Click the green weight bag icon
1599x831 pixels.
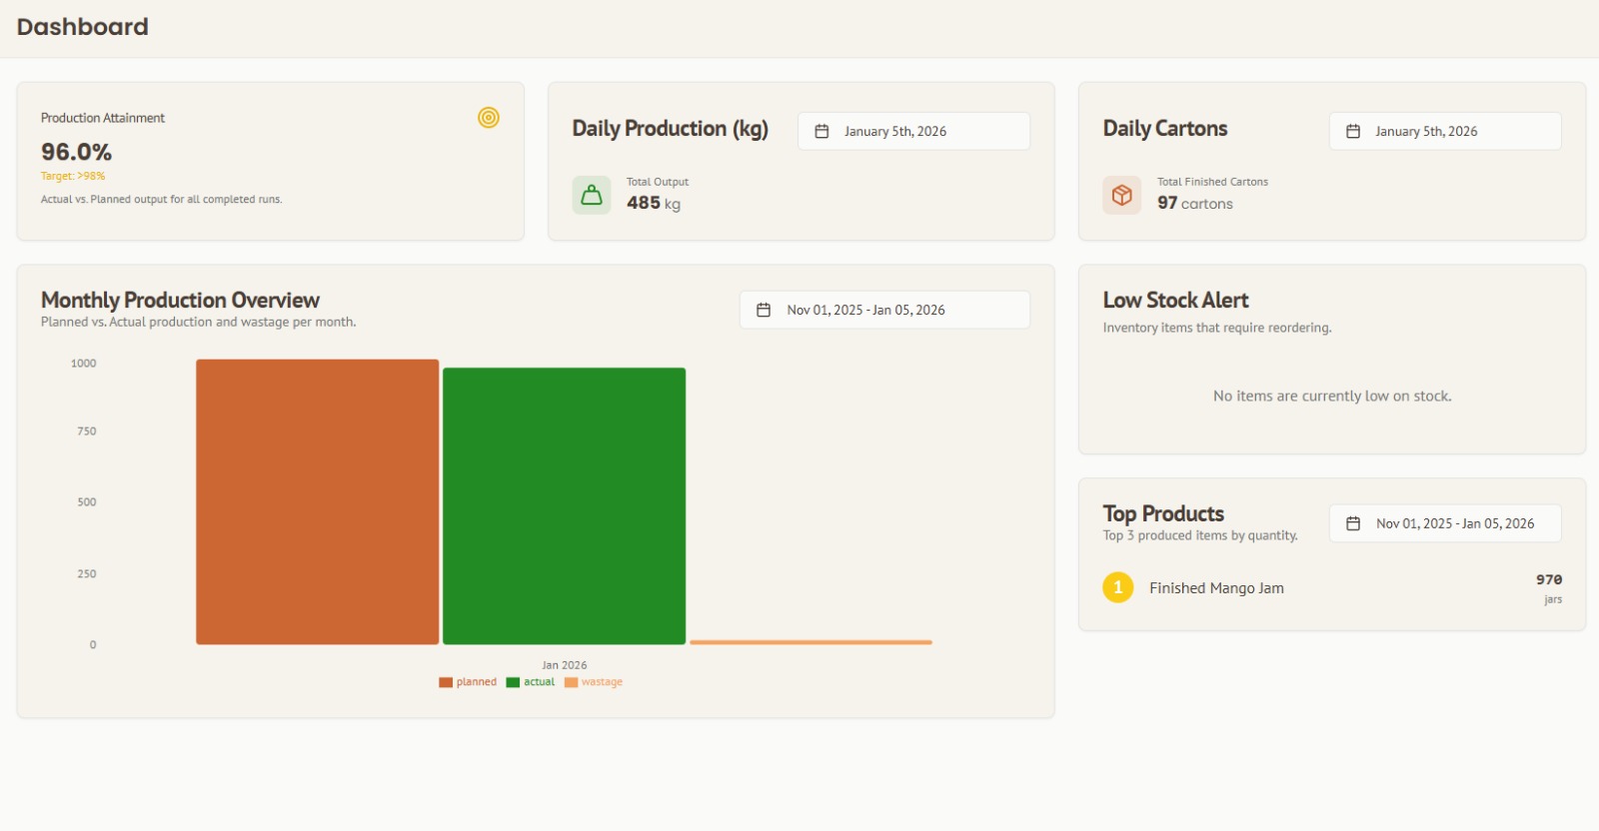(592, 195)
